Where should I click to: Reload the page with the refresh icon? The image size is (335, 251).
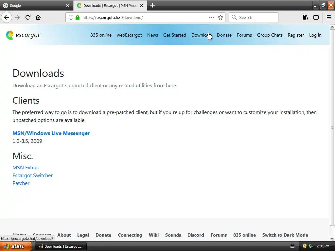(x=28, y=17)
